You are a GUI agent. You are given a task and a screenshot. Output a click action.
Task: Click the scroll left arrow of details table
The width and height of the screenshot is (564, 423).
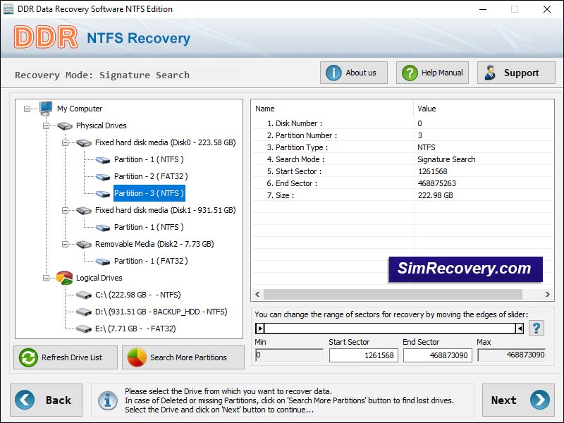pos(257,294)
